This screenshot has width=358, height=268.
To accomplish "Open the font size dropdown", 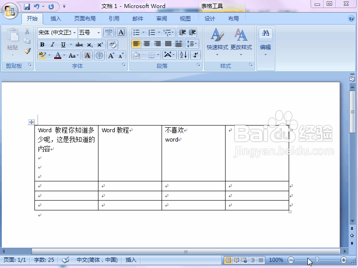I will coord(98,32).
